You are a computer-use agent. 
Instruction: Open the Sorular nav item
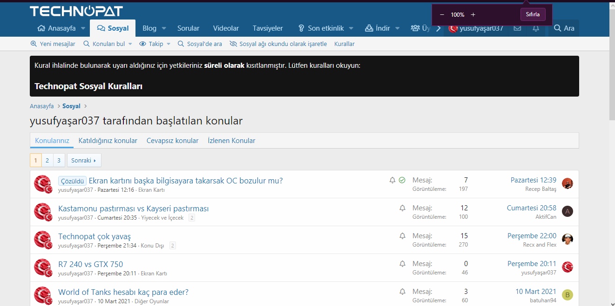click(x=188, y=28)
